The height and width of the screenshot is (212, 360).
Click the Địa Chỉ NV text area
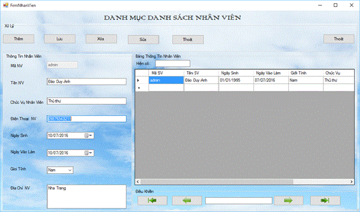pyautogui.click(x=87, y=196)
